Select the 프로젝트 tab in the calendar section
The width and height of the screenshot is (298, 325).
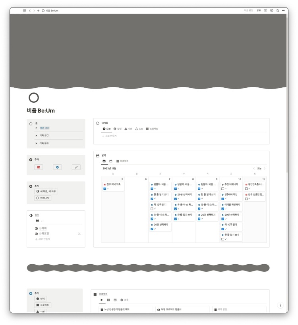click(x=122, y=161)
